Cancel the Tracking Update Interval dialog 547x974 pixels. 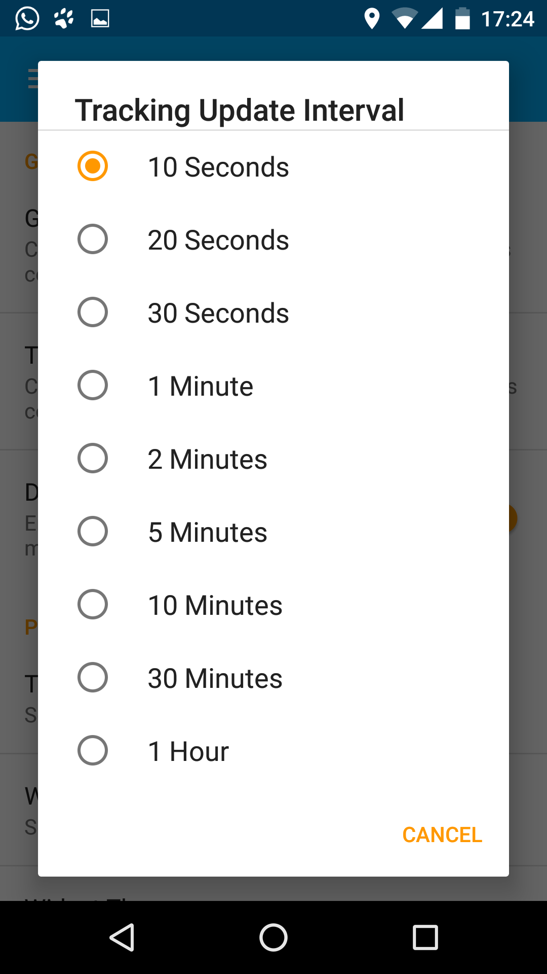pos(442,834)
